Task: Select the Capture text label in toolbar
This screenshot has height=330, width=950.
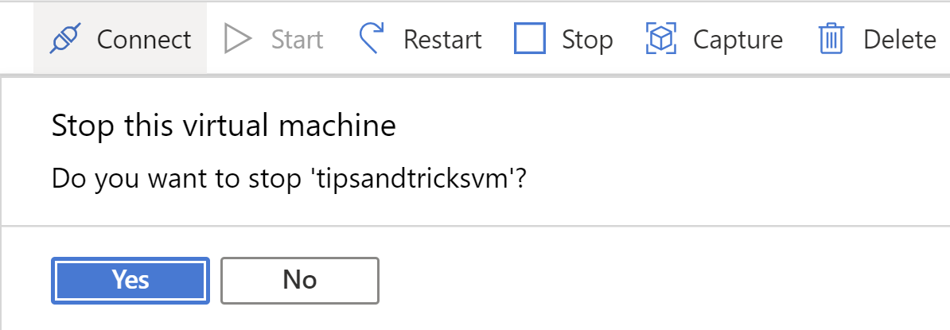Action: point(738,40)
